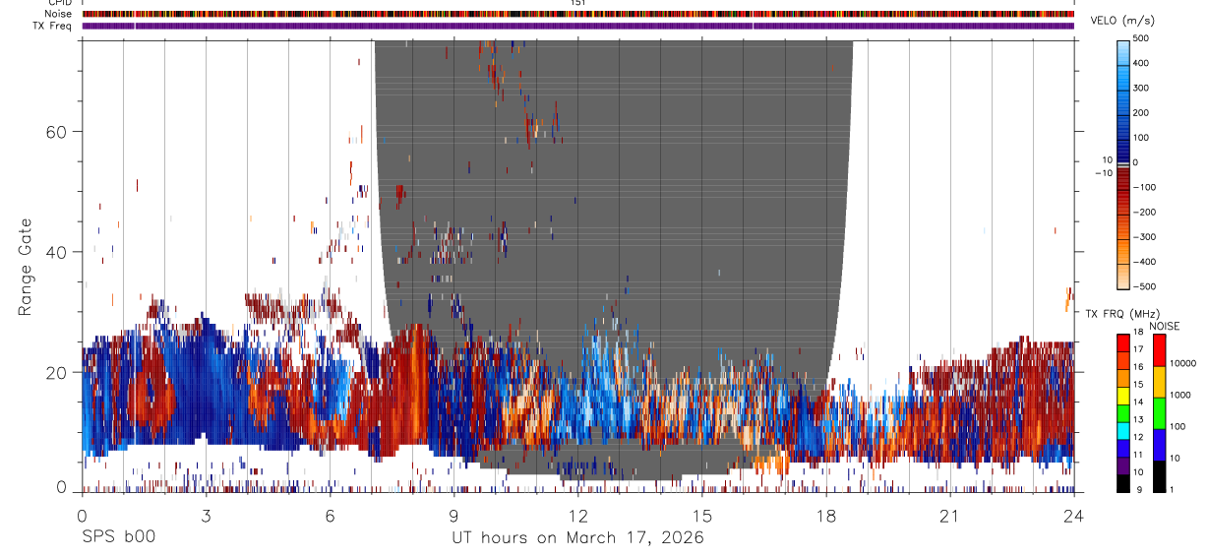
Task: Click the red top swatch of NOISE bar
Action: (1159, 349)
